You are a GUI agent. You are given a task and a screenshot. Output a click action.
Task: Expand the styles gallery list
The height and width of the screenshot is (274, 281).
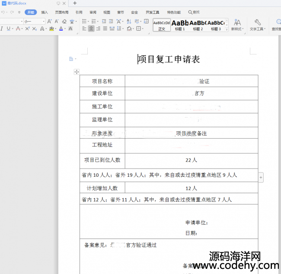pyautogui.click(x=227, y=29)
